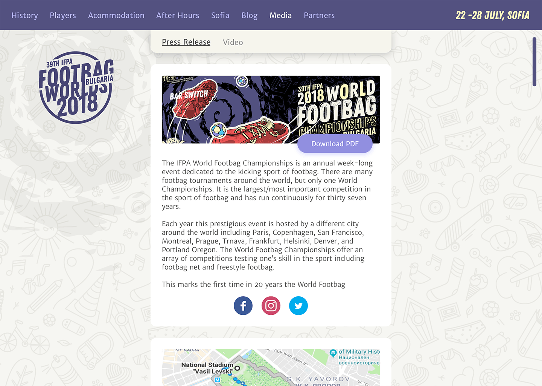Open the Twitter social icon
Image resolution: width=542 pixels, height=386 pixels.
[x=298, y=306]
